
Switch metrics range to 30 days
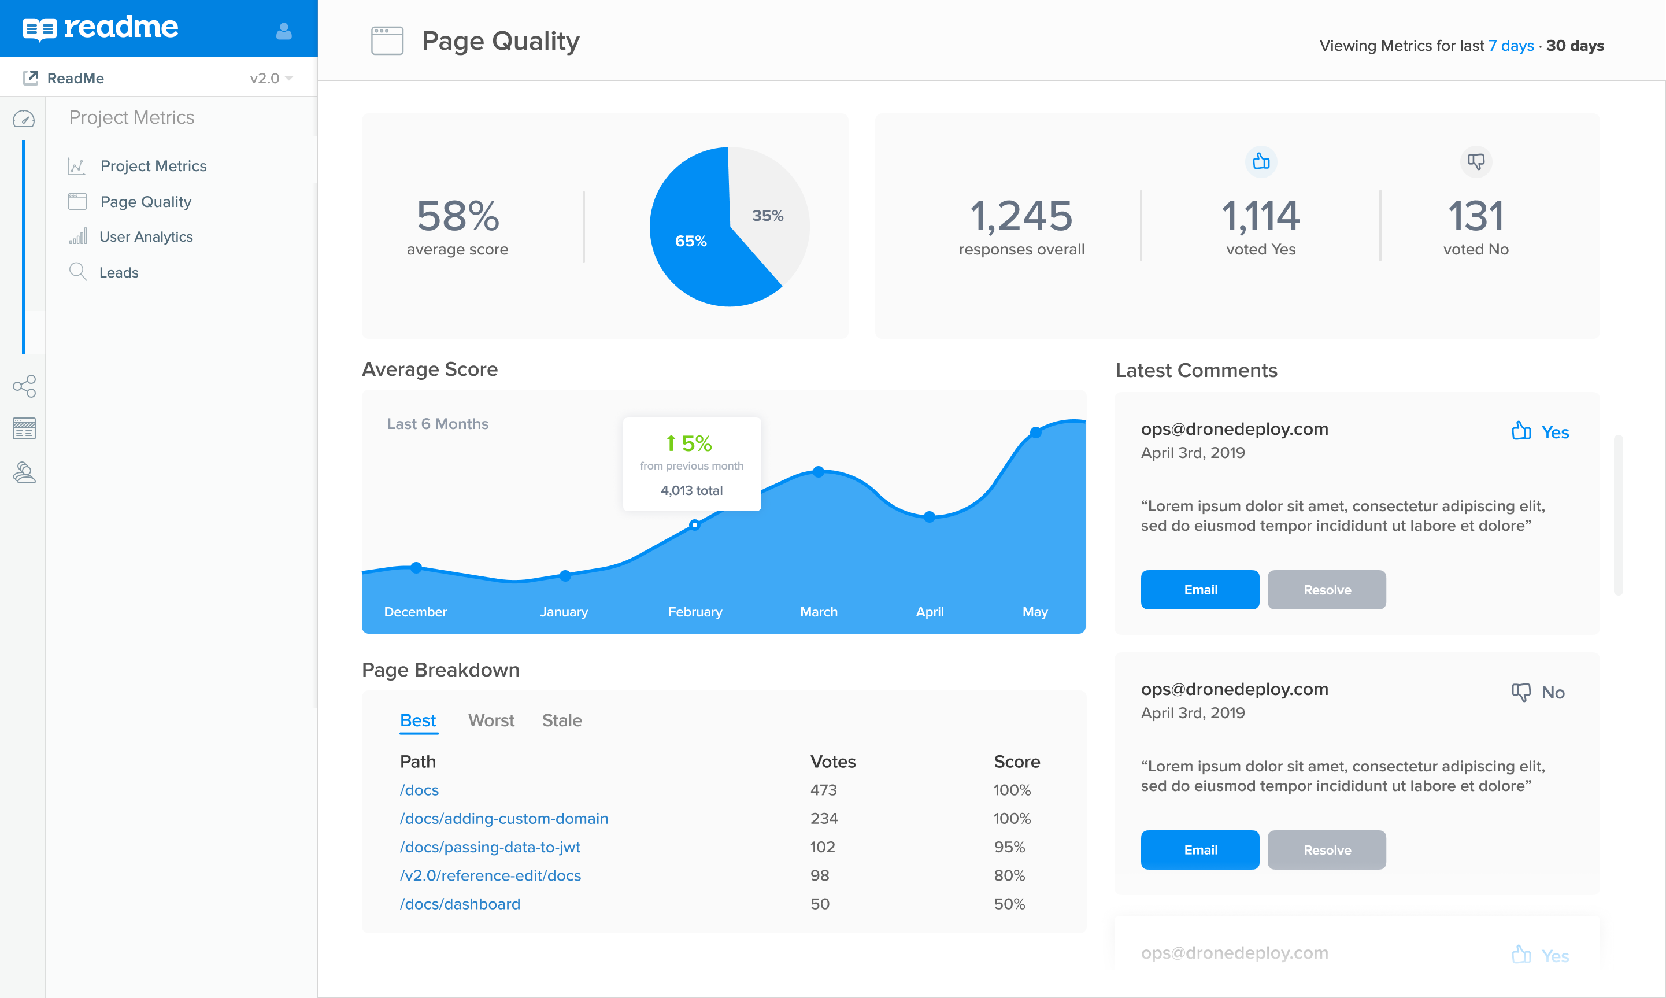coord(1575,46)
